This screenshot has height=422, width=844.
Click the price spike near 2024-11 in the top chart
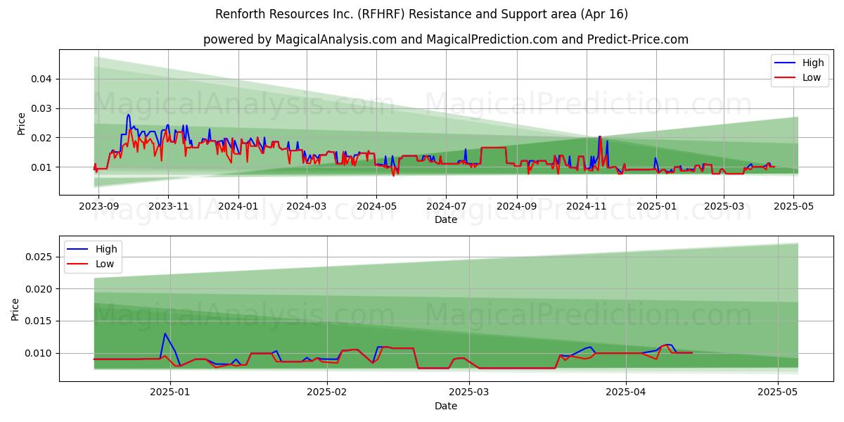click(x=600, y=137)
